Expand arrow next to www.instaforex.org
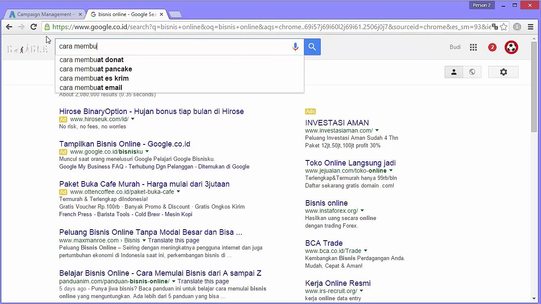Viewport: 541px width, 304px height. pos(362,211)
